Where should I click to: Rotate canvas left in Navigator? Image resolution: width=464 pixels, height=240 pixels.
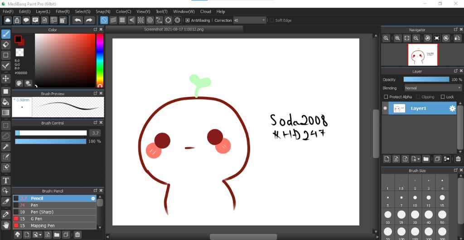(428, 38)
